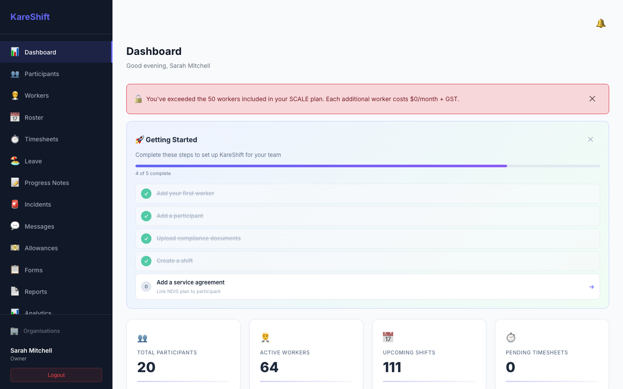The image size is (623, 389).
Task: Open 'Add a service agreement' arrow
Action: click(591, 287)
